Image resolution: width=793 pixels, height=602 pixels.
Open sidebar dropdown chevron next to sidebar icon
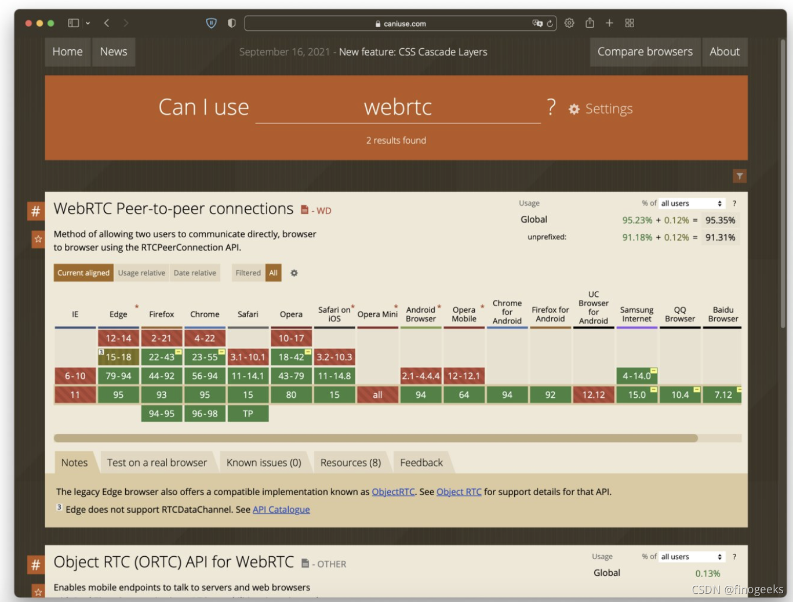tap(88, 23)
